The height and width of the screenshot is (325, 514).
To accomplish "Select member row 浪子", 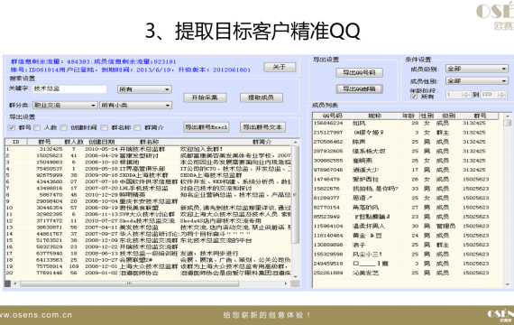I will (406, 245).
